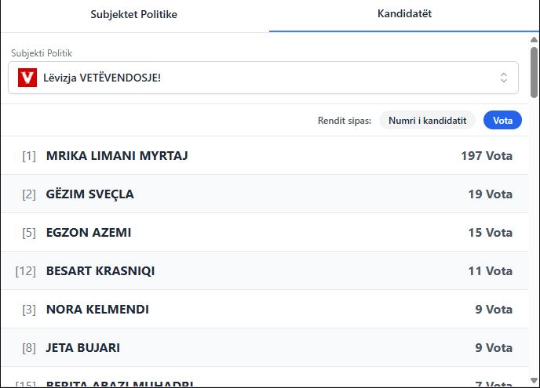Select candidate MRIKA LIMANI MYRTAJ
This screenshot has height=388, width=540.
point(117,156)
